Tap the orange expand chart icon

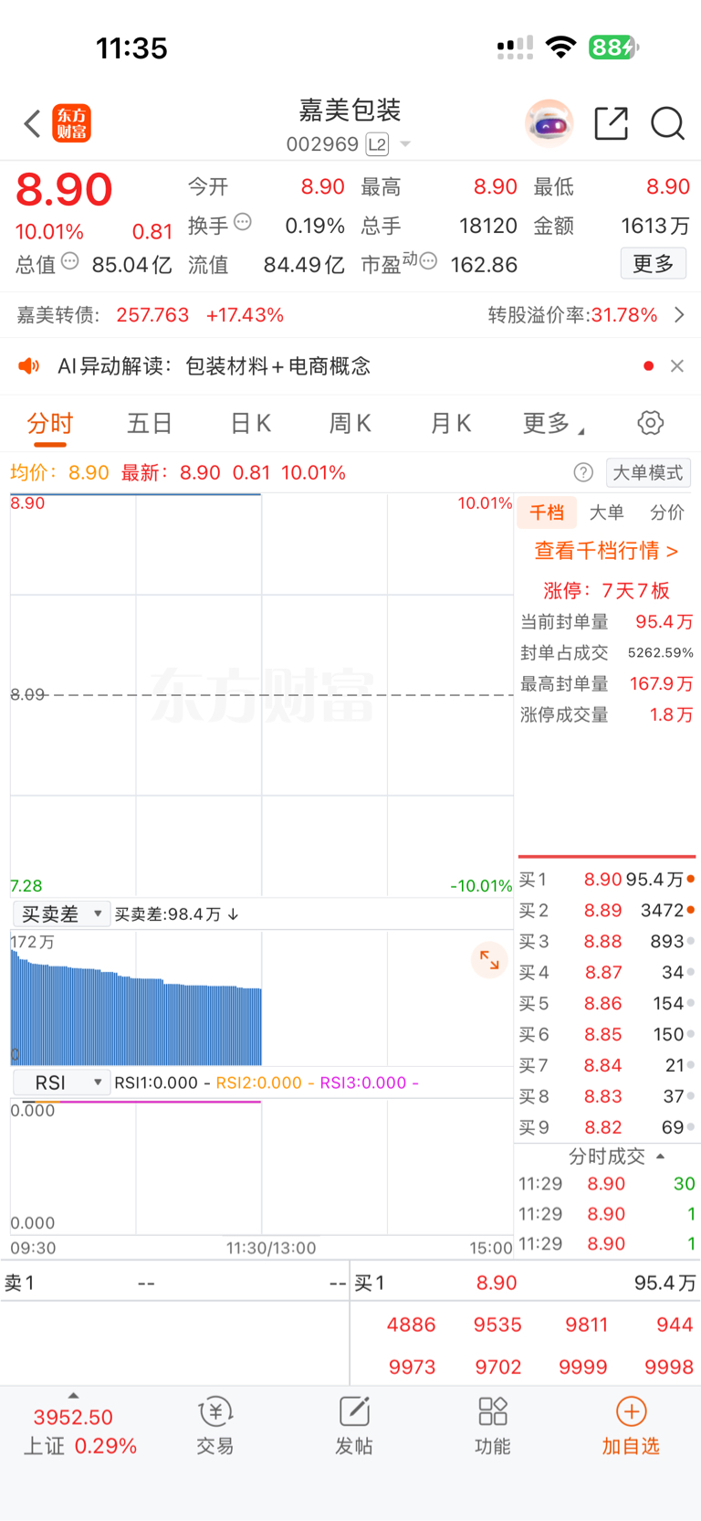(489, 960)
